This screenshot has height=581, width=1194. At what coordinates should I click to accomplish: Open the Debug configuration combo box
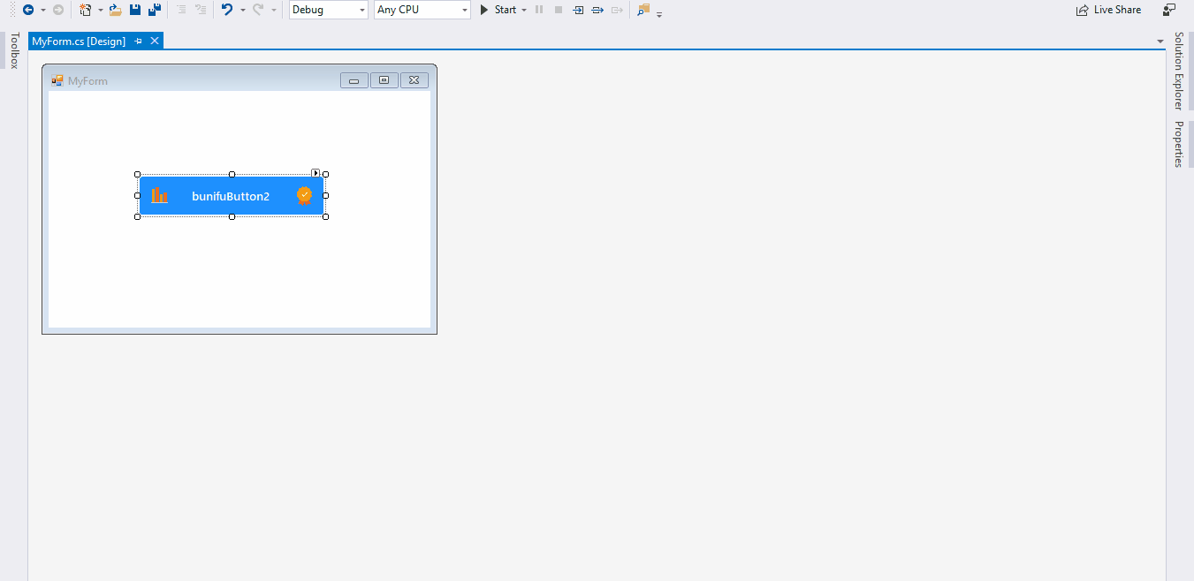pos(328,10)
